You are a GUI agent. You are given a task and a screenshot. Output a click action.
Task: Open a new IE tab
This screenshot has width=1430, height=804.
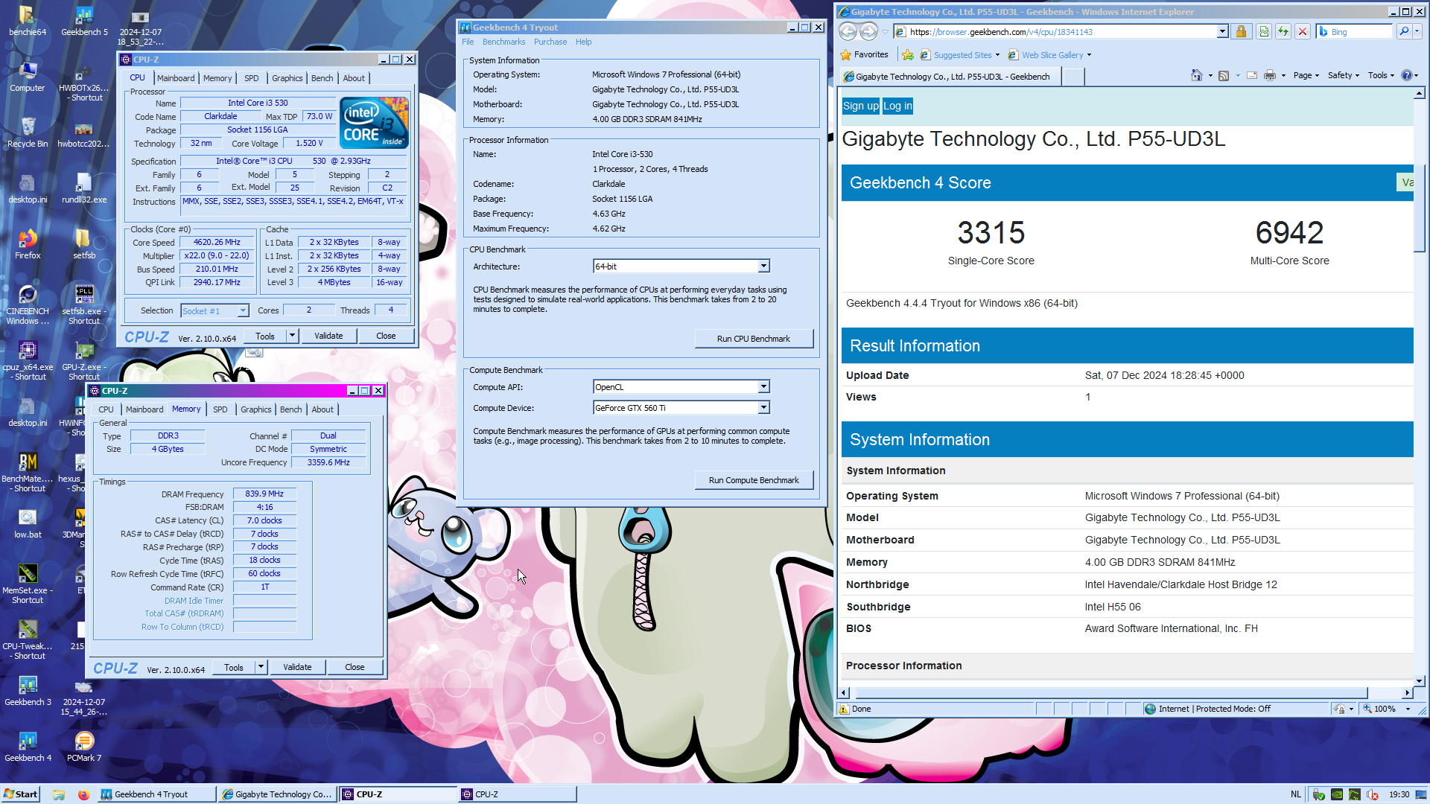[1073, 76]
